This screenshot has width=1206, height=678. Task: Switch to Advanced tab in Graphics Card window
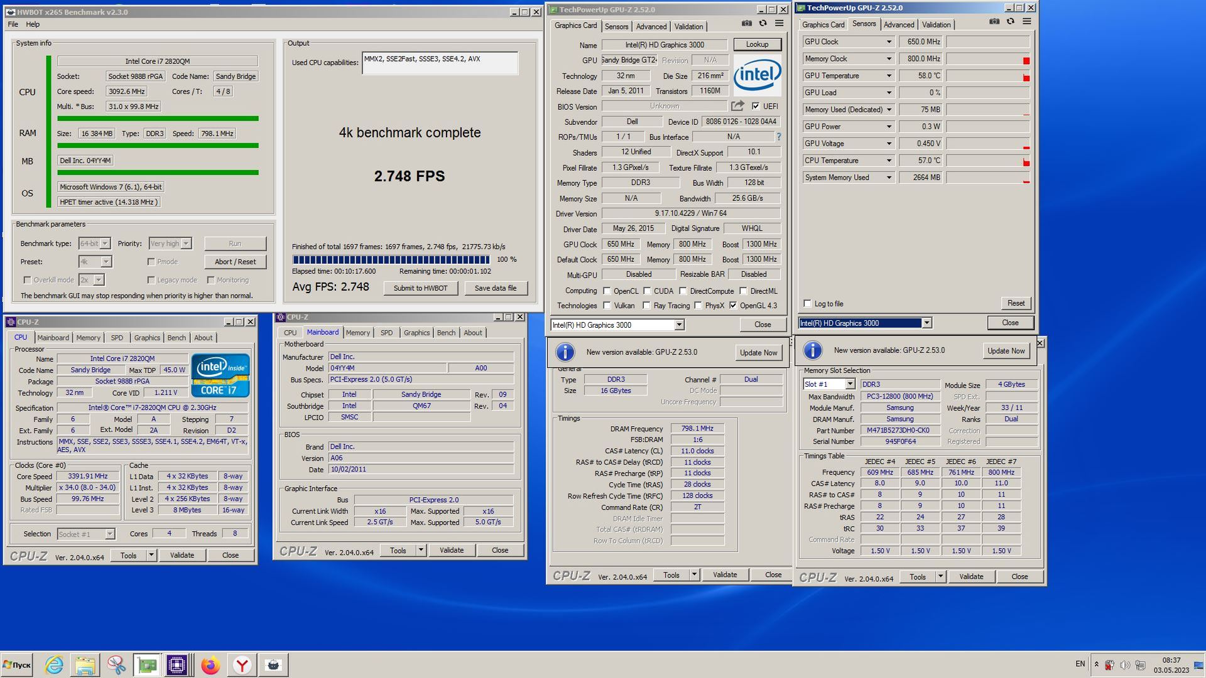point(651,26)
